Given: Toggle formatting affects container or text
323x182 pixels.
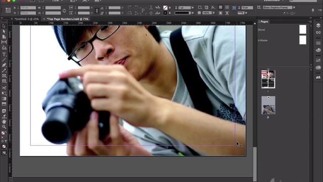Looking at the screenshot, I should click(x=4, y=142).
